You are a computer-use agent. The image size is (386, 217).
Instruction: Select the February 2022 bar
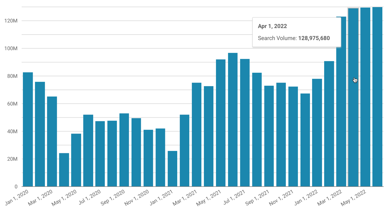pos(329,124)
